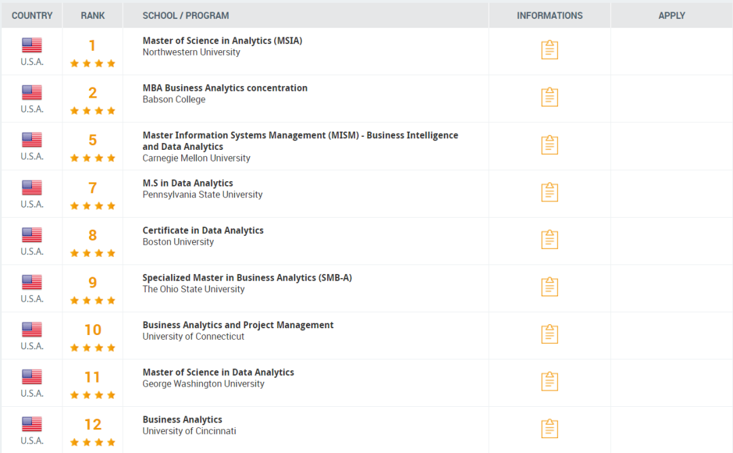Screen dimensions: 733x453
Task: Click the U.S.A. flag in rank 11 row
Action: (32, 377)
